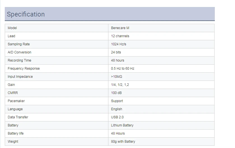Click the Frequency Response label
This screenshot has width=235, height=148.
click(x=24, y=68)
